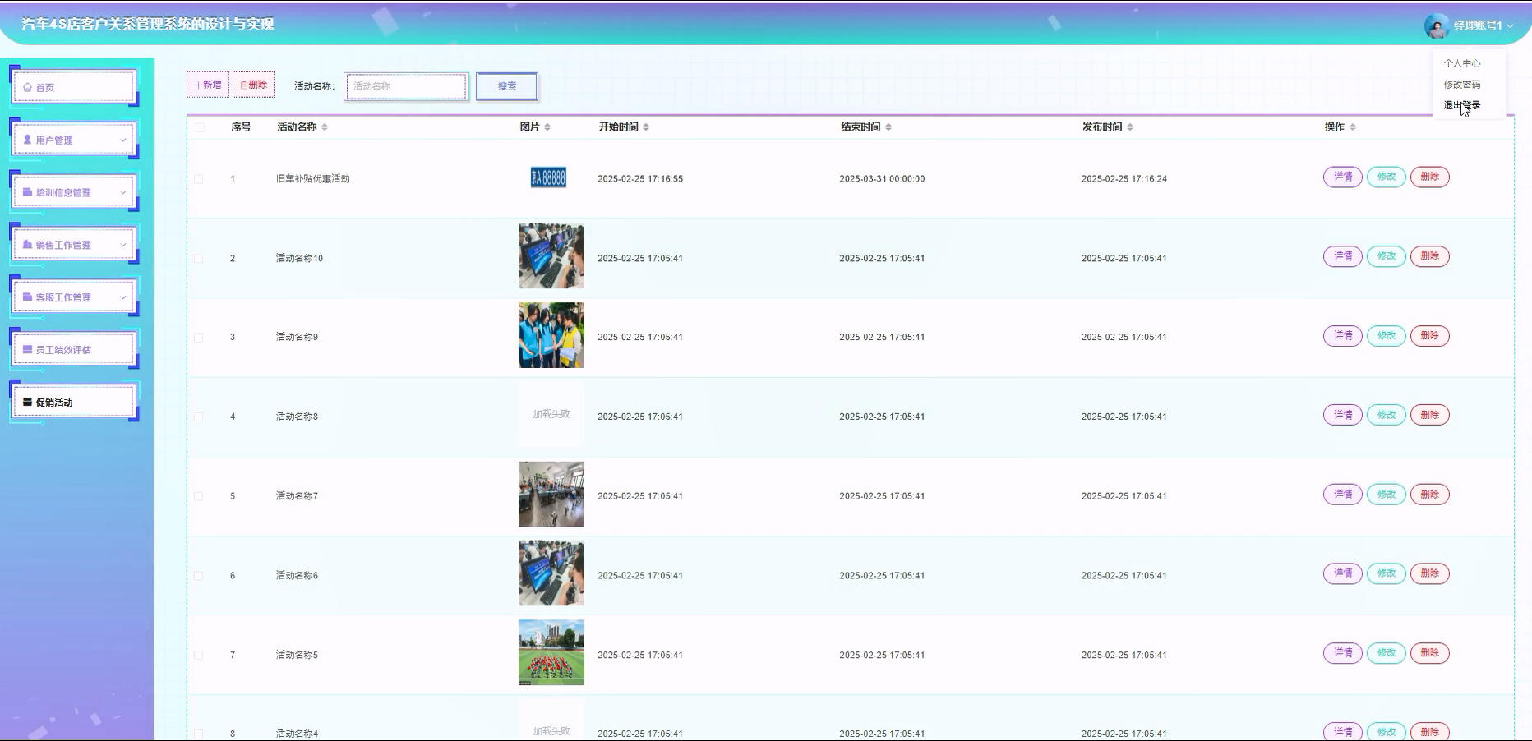Sort by the 开始时间 column sort arrows
The width and height of the screenshot is (1532, 741).
pos(646,127)
